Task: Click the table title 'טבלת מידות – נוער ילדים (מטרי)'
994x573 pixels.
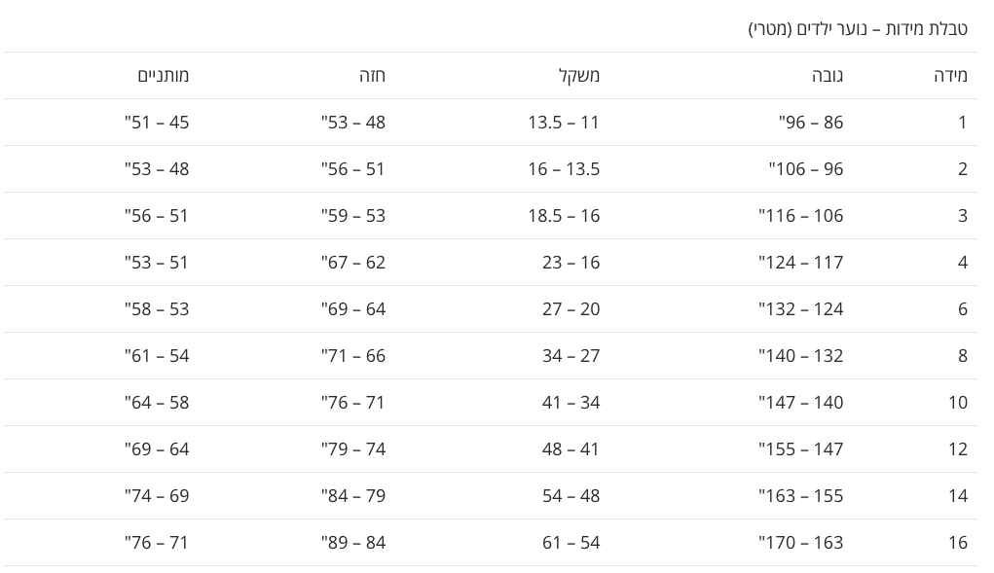Action: click(x=857, y=28)
